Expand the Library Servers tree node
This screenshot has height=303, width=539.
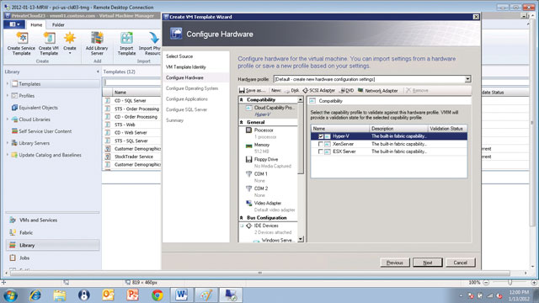point(8,143)
